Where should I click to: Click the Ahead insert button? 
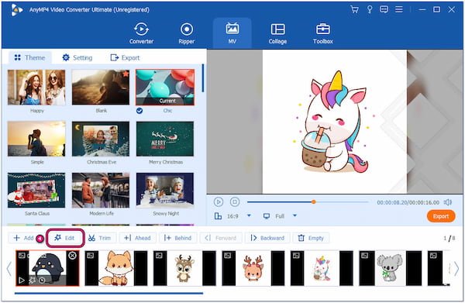[x=137, y=238]
